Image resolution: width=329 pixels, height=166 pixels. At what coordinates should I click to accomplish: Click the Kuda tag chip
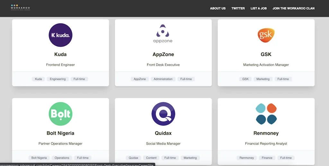coord(39,79)
